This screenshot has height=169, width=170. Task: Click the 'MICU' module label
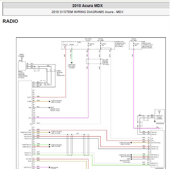[80, 42]
